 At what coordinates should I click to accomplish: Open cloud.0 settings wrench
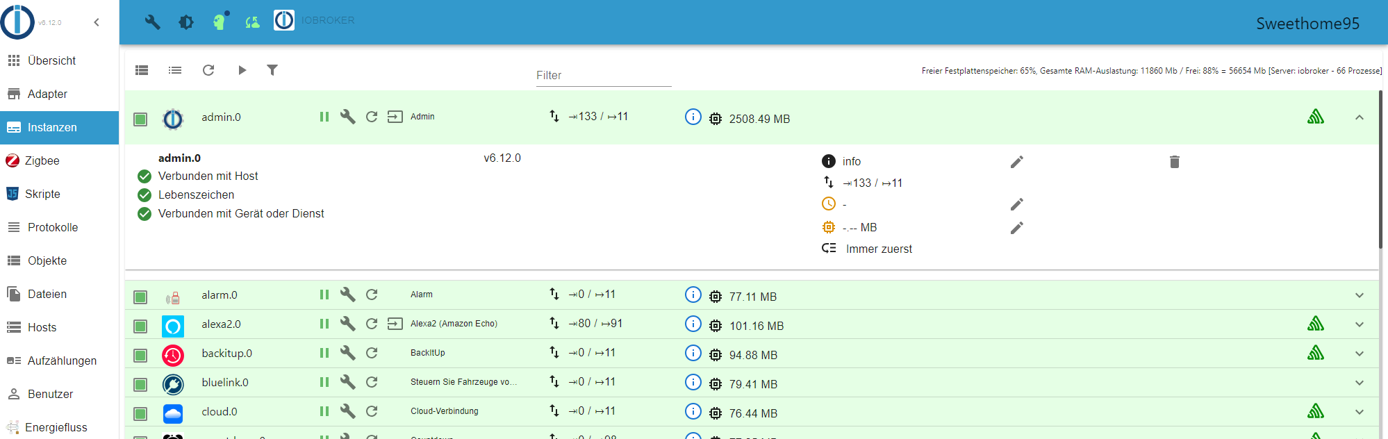[x=348, y=411]
